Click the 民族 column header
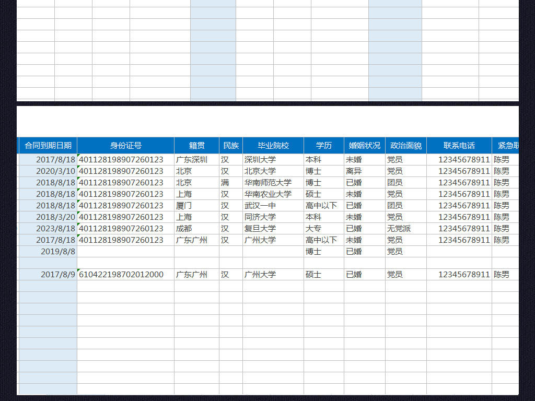The image size is (535, 401). point(230,145)
